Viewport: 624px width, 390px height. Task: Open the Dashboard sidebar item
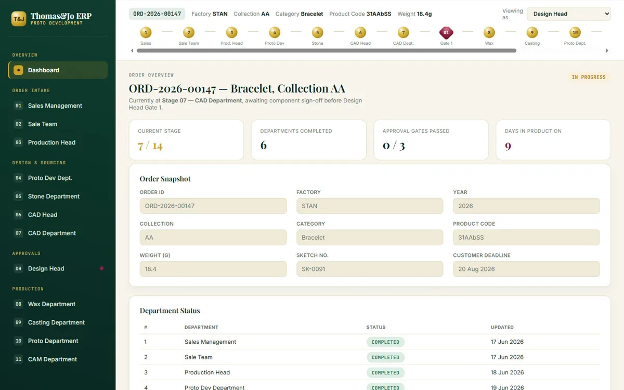coord(58,70)
